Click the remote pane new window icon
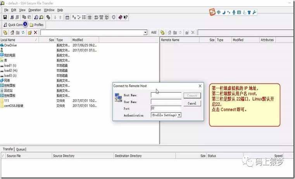295x179 pixels. [x=162, y=33]
